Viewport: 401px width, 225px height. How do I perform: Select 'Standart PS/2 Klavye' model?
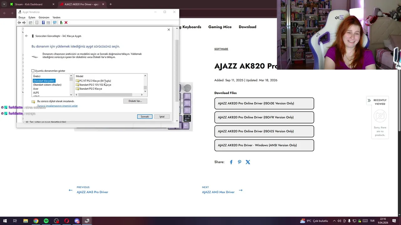coord(89,89)
